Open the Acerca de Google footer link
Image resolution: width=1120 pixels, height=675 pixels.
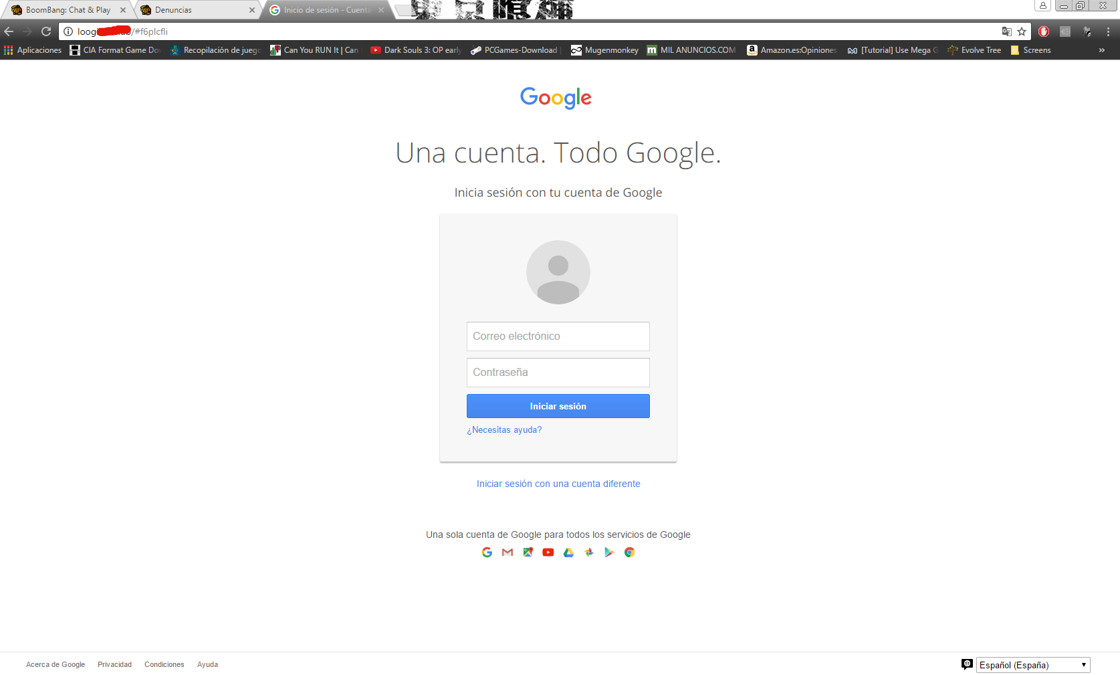55,664
